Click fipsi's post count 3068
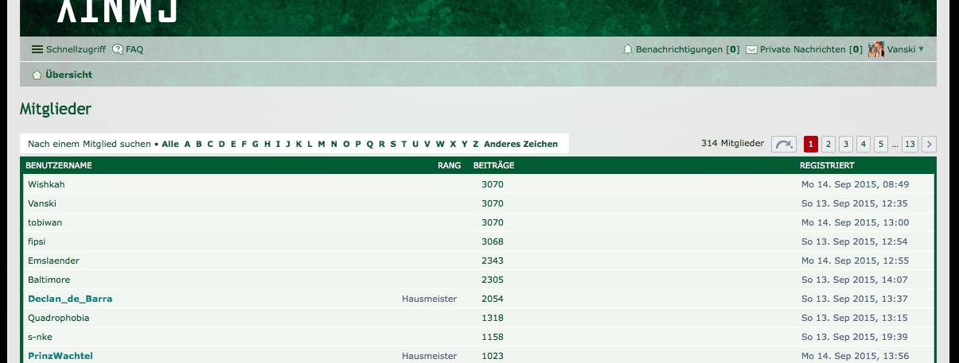 click(493, 241)
